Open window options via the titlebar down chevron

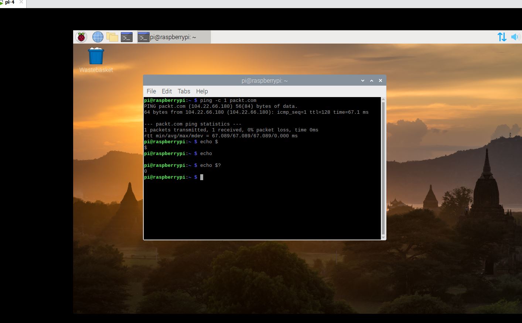pos(362,80)
